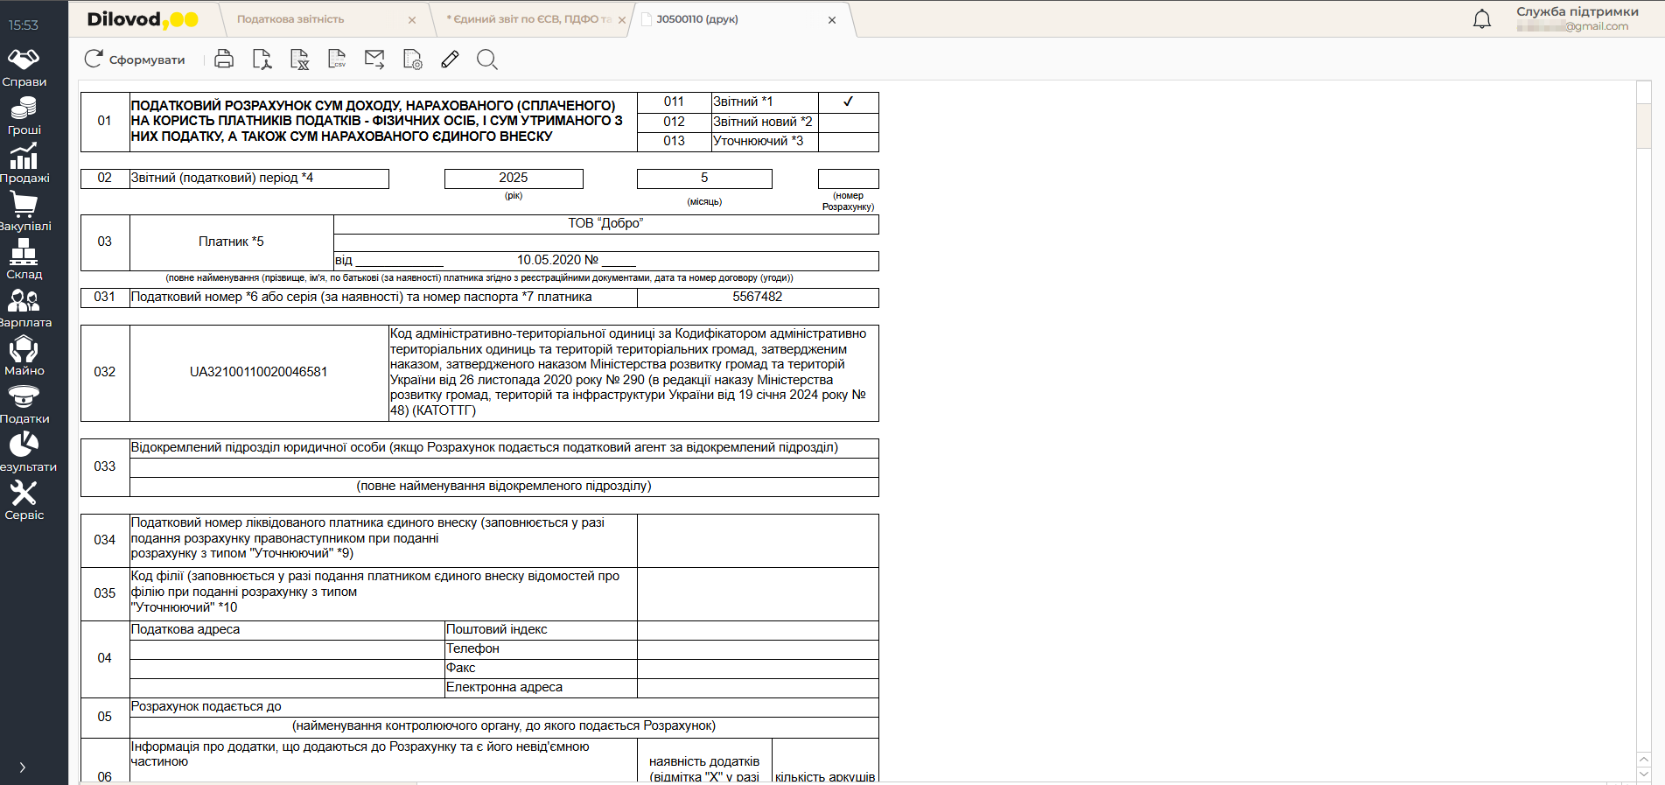Expand the sidebar with bottom chevron

(23, 767)
